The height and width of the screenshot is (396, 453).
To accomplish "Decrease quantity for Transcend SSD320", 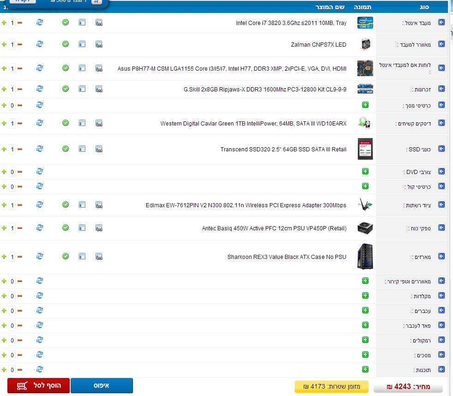I will (20, 150).
